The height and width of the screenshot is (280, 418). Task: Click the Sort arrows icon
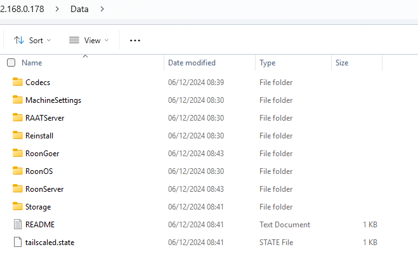click(19, 40)
